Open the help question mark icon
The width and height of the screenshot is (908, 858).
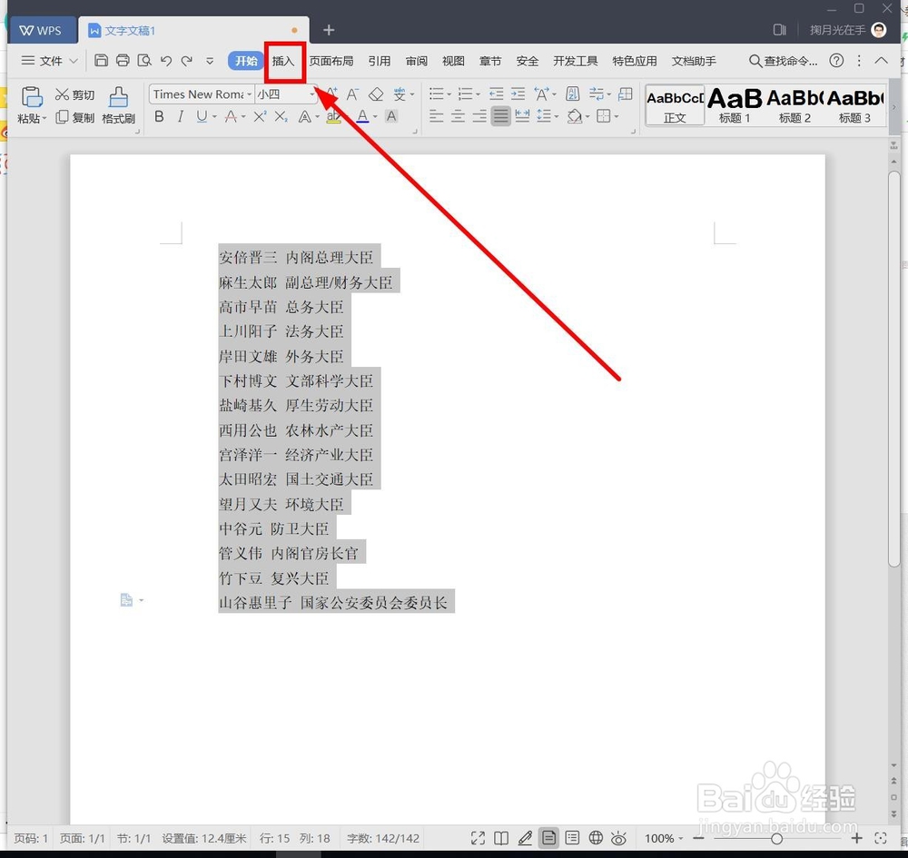pos(836,61)
